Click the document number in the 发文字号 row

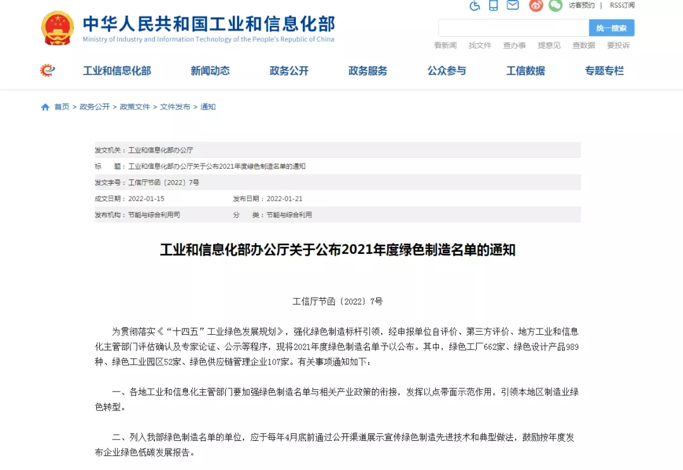pyautogui.click(x=164, y=183)
